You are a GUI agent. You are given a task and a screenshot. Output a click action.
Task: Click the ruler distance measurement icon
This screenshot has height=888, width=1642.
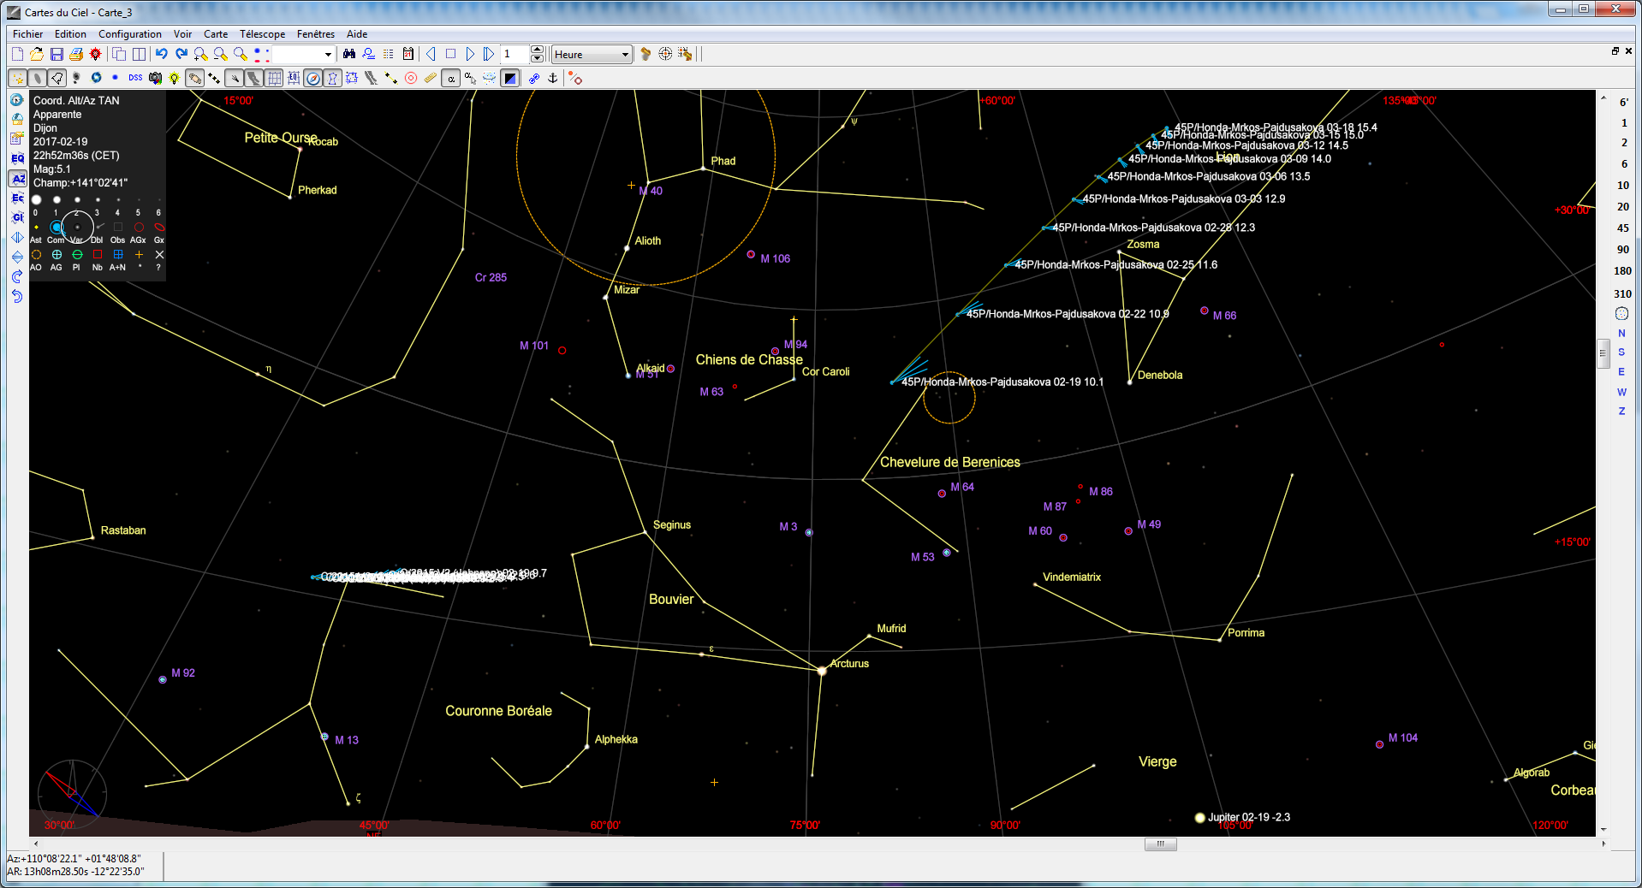tap(430, 78)
